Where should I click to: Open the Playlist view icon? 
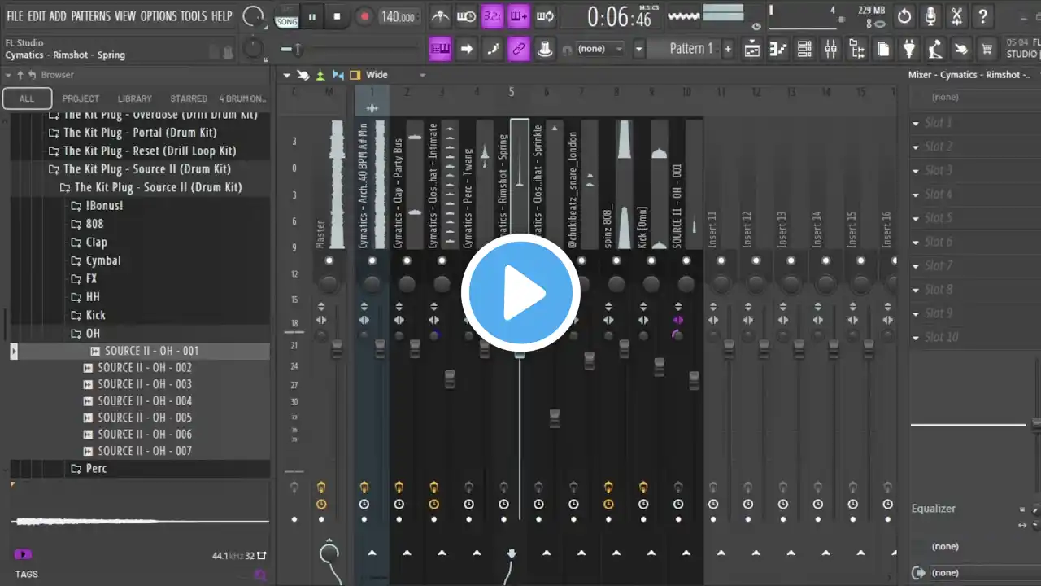pyautogui.click(x=752, y=49)
